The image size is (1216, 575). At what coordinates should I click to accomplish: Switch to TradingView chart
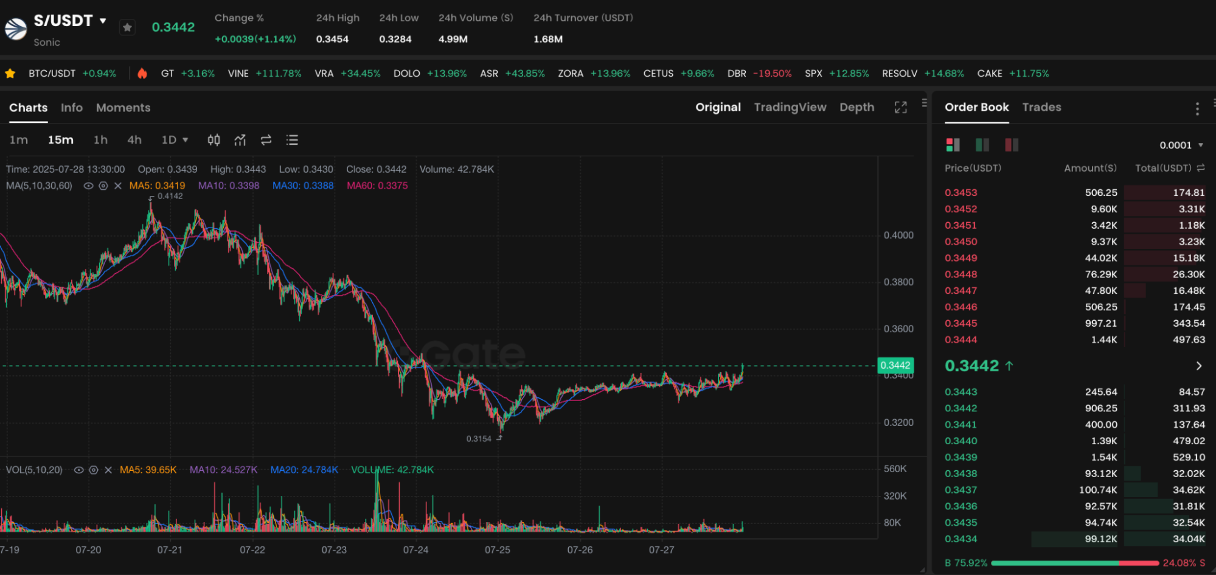790,108
